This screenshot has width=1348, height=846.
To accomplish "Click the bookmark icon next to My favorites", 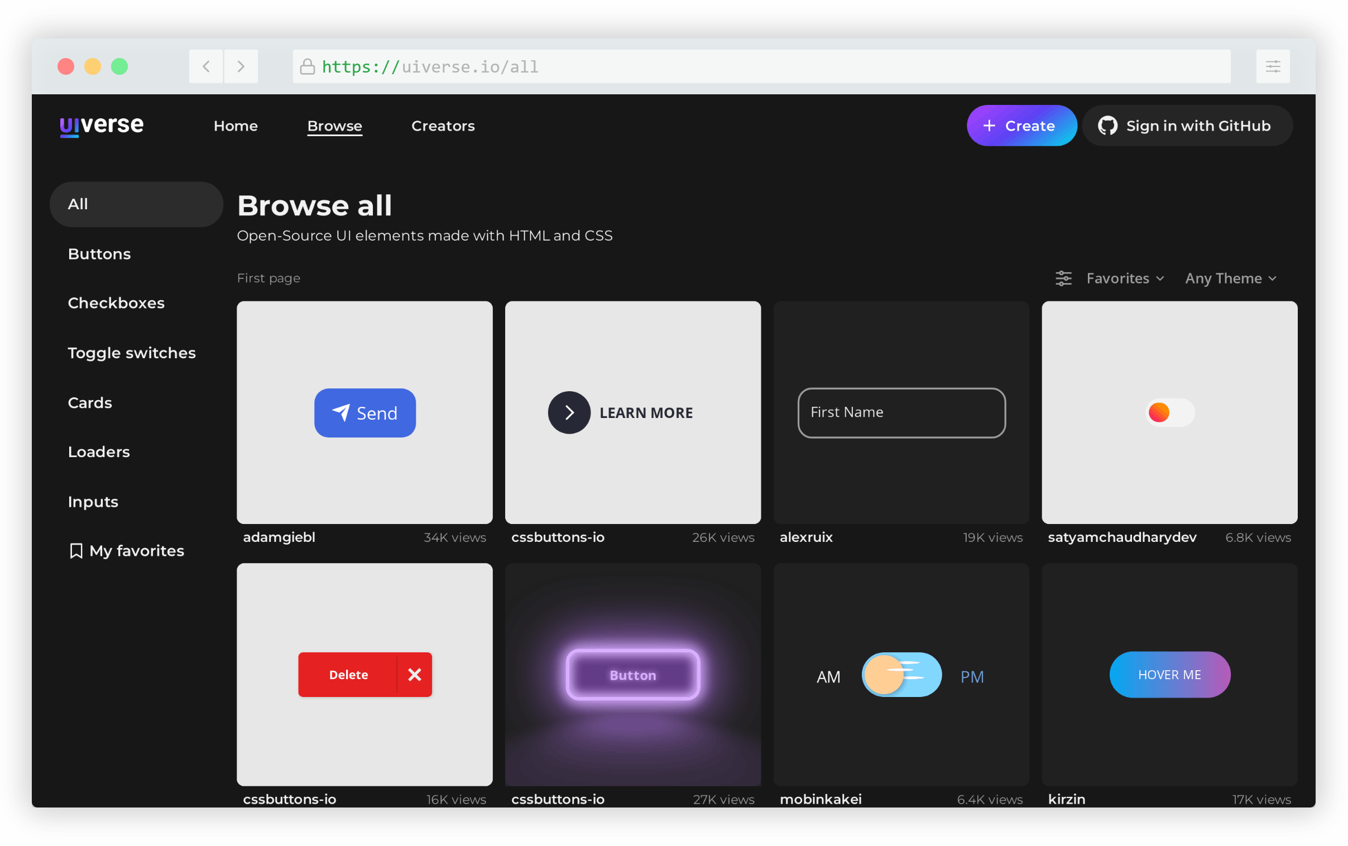I will (x=76, y=551).
